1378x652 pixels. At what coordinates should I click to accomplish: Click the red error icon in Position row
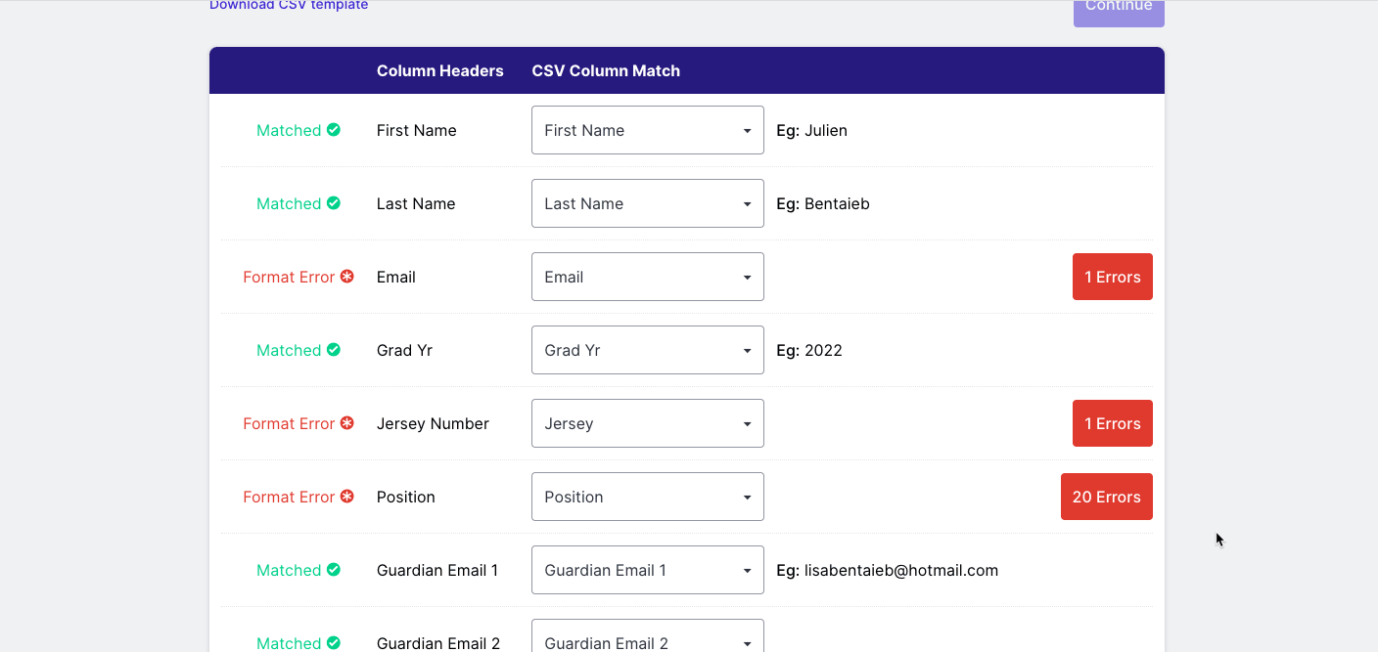point(347,497)
